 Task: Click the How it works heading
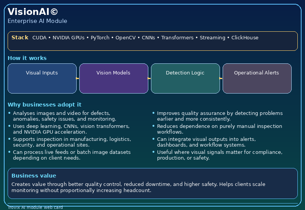tap(27, 58)
